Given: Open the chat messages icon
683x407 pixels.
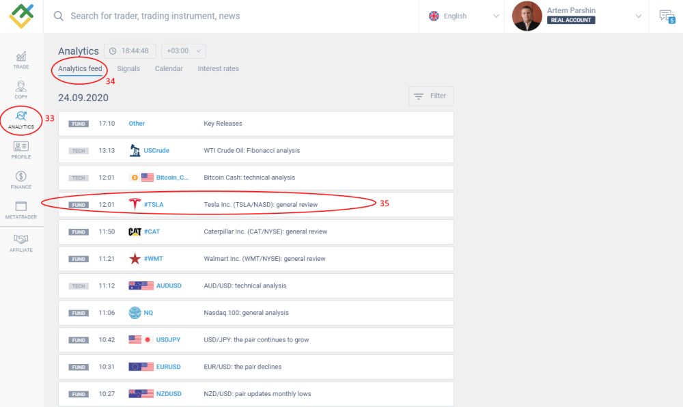Looking at the screenshot, I should click(665, 16).
